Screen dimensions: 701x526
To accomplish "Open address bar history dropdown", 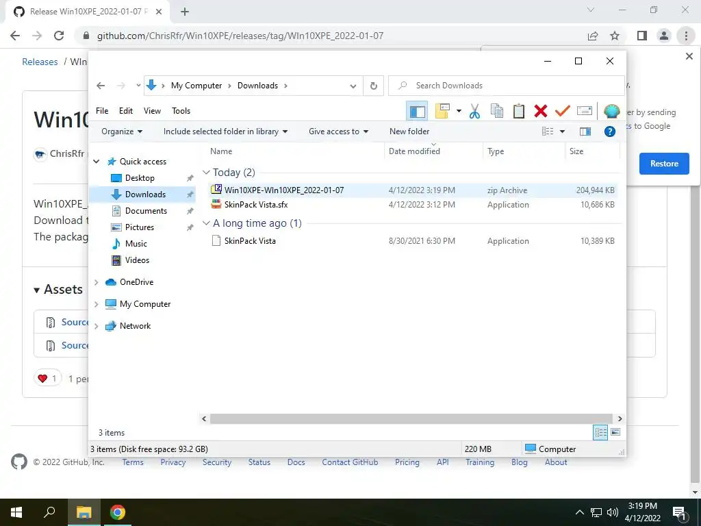I will 353,86.
